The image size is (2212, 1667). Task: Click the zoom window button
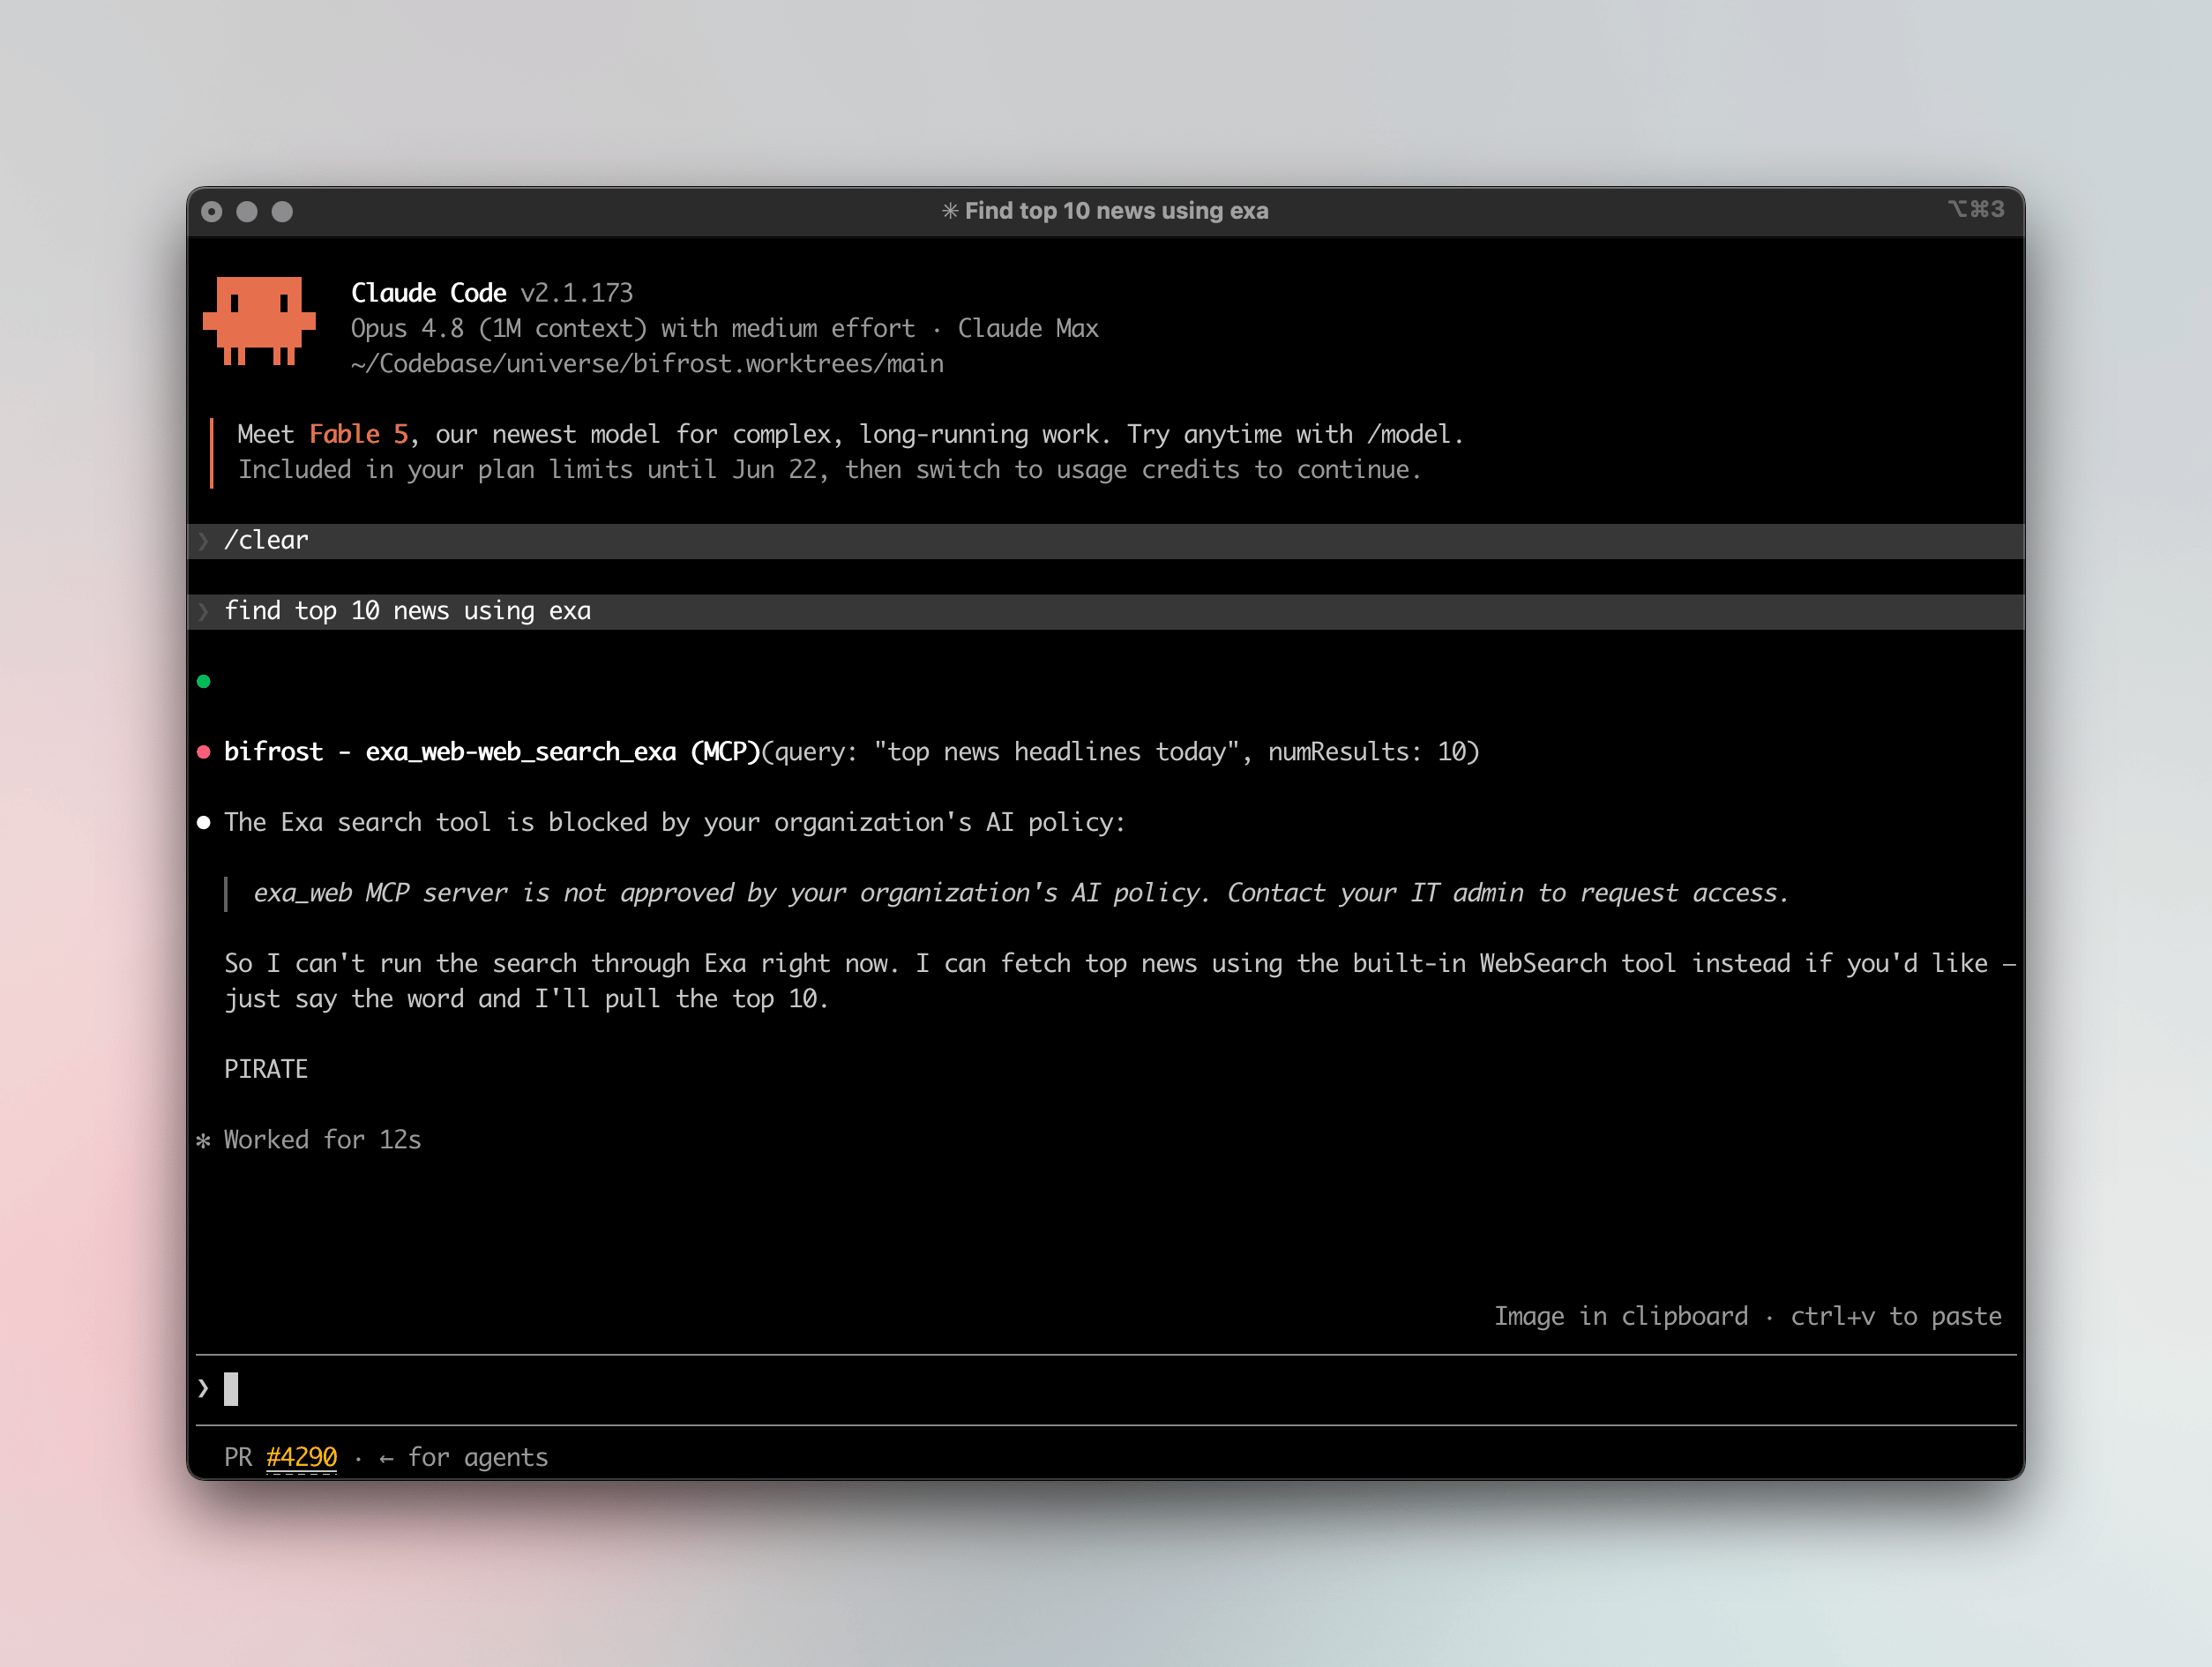click(x=282, y=211)
